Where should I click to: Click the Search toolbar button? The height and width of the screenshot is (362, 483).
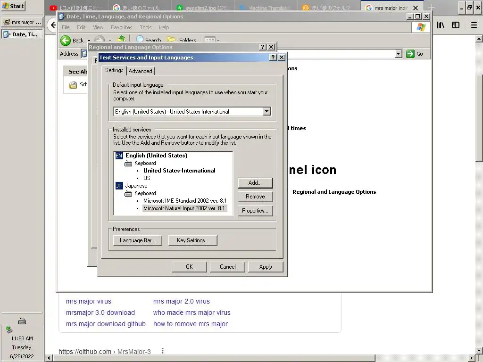(x=149, y=40)
